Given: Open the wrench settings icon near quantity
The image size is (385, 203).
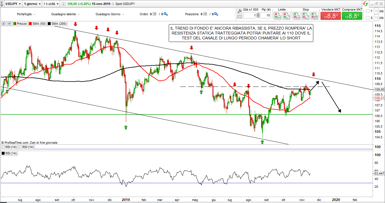Looking at the screenshot, I should tap(240, 11).
